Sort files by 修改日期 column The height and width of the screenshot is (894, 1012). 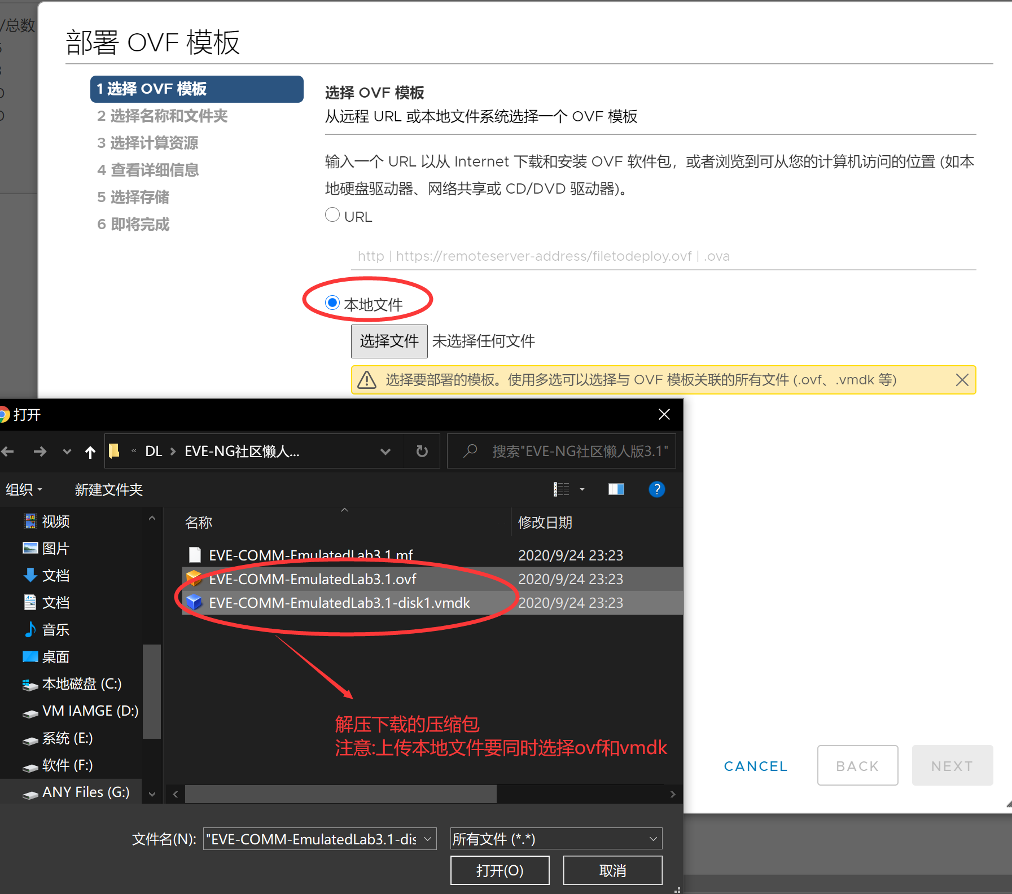[545, 522]
